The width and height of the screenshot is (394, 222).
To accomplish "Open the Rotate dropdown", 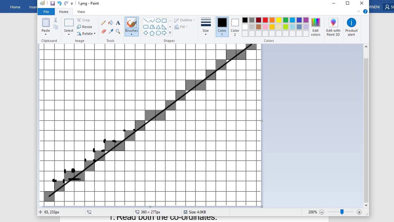I will point(86,34).
